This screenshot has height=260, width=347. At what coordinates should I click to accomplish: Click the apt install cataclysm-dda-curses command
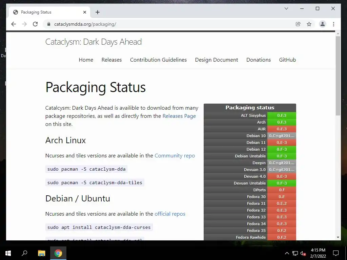[99, 227]
